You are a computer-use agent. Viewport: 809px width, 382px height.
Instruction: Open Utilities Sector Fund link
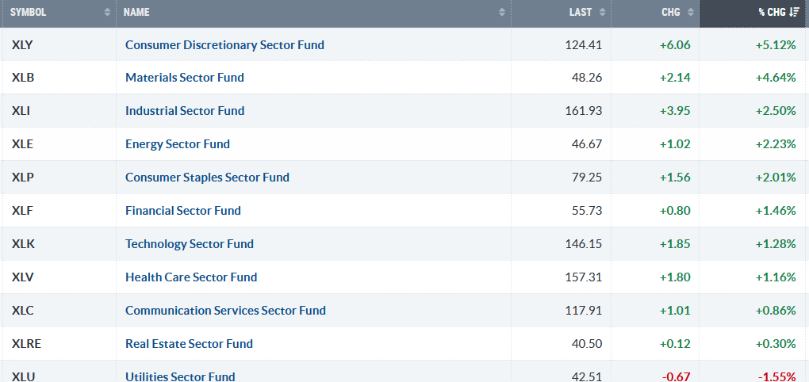pyautogui.click(x=180, y=376)
